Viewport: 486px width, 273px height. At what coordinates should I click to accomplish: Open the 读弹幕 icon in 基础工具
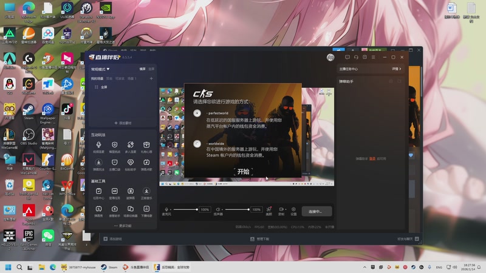[x=131, y=191]
